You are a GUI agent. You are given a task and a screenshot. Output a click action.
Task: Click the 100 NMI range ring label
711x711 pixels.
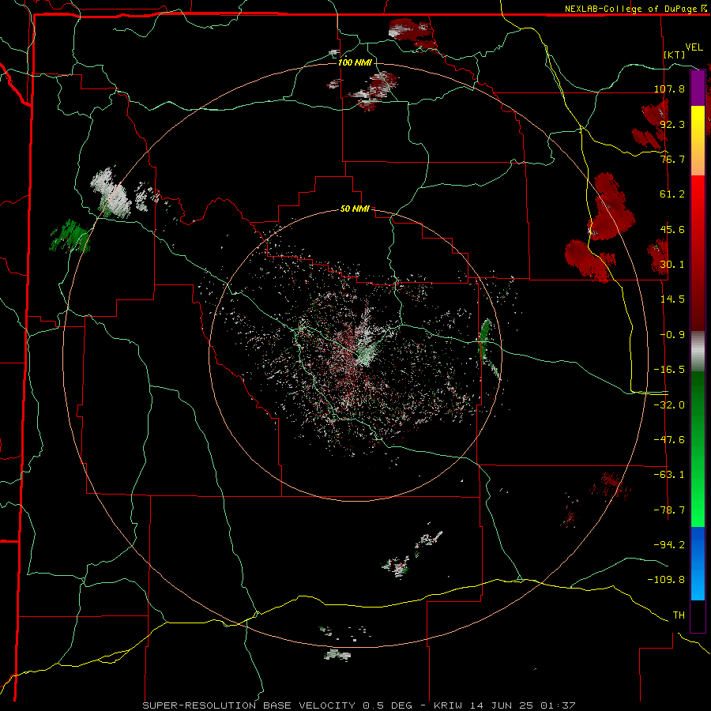pyautogui.click(x=355, y=62)
